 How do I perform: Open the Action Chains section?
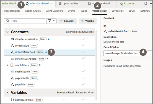(x=33, y=11)
